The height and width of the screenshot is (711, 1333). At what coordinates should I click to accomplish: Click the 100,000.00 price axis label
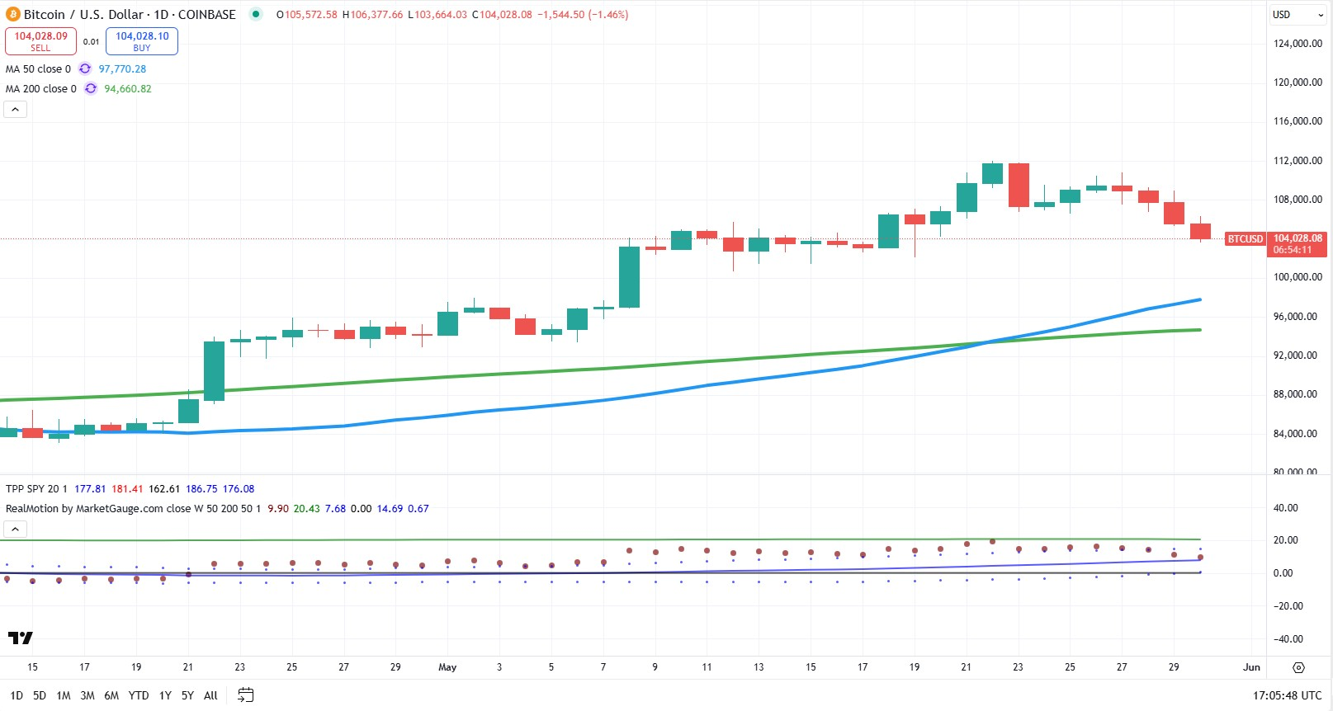pyautogui.click(x=1298, y=277)
